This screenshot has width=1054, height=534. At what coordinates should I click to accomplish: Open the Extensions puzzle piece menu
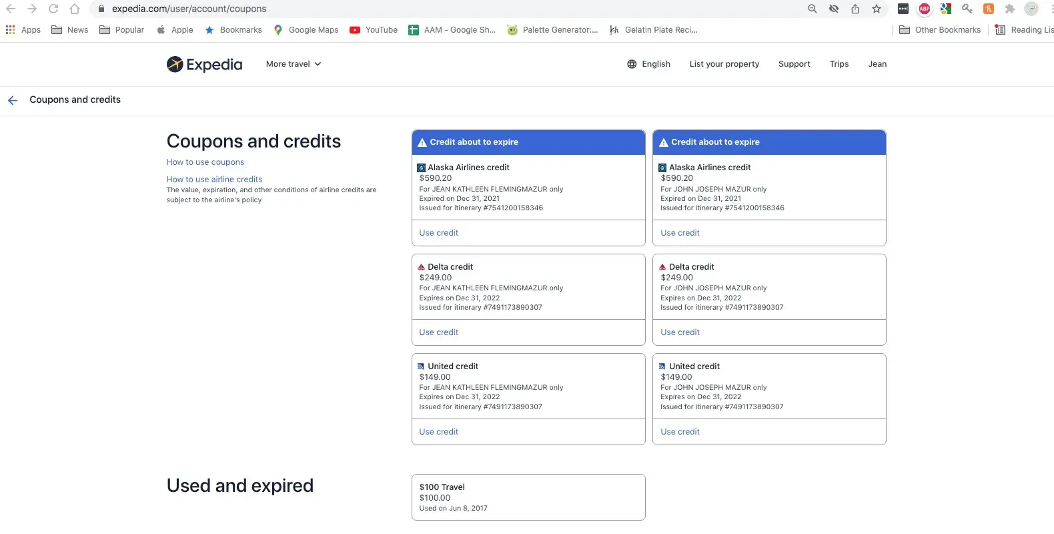point(1010,9)
